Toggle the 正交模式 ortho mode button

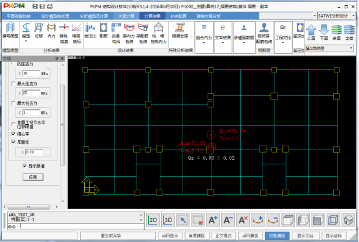223,236
